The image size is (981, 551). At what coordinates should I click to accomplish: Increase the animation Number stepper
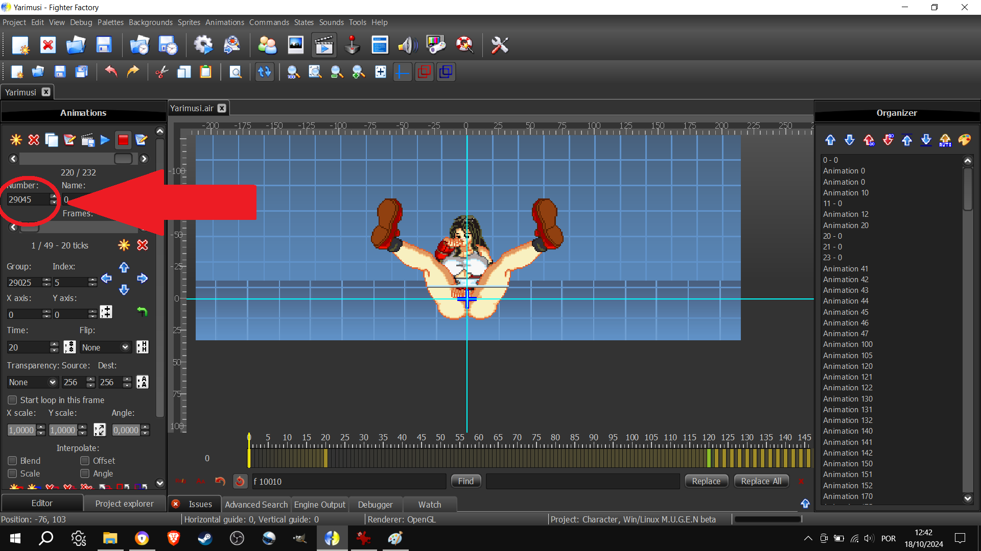[x=54, y=196]
